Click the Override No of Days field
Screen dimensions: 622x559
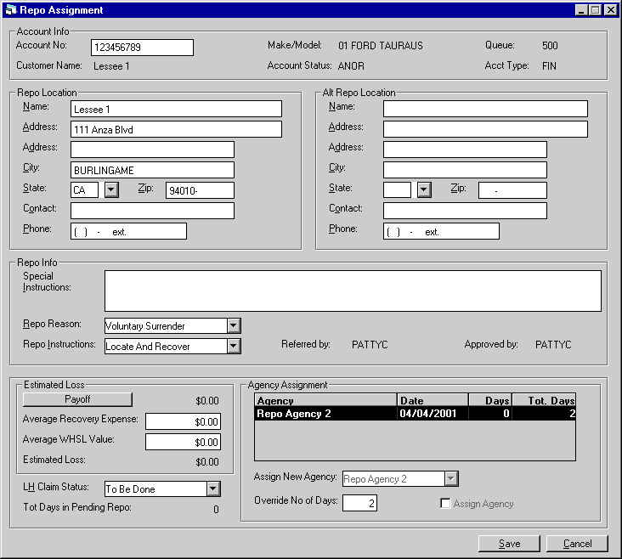pos(359,503)
